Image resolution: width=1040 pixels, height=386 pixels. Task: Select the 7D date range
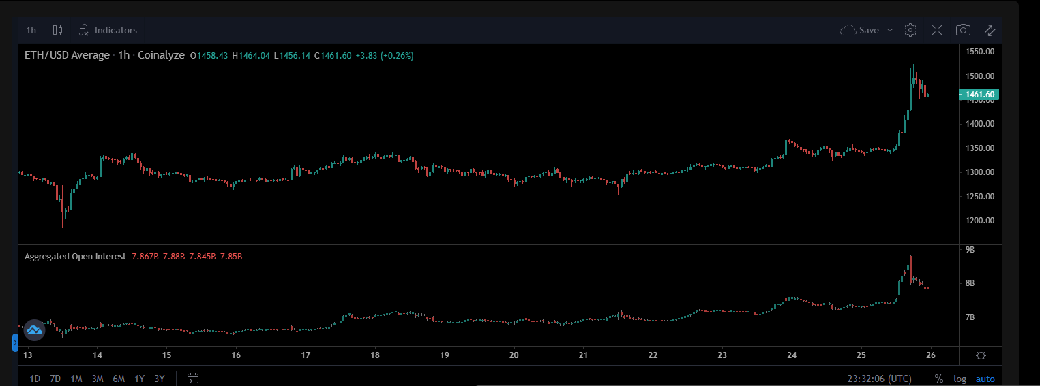click(56, 379)
